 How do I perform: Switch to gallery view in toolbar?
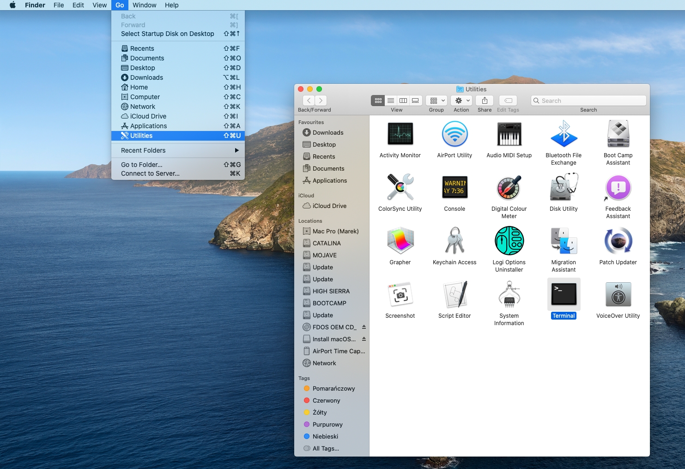[x=416, y=101]
